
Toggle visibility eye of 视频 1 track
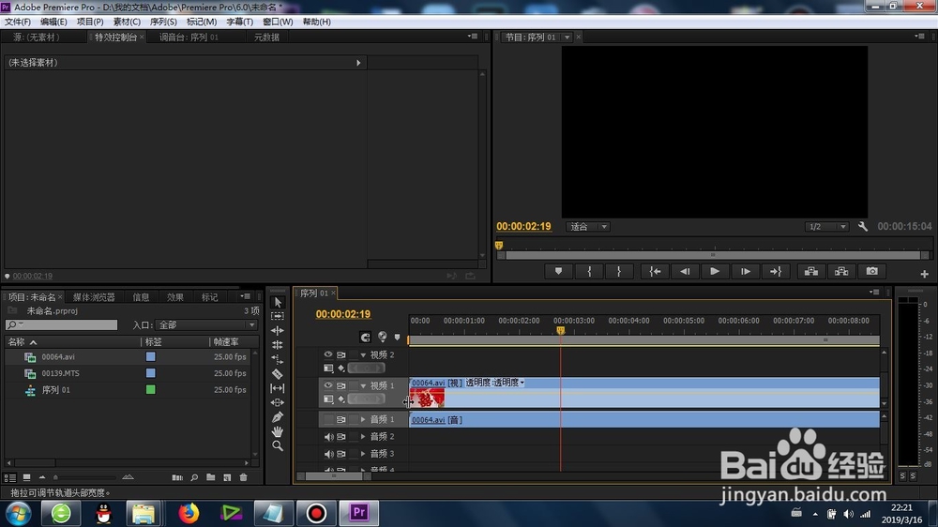[x=327, y=385]
